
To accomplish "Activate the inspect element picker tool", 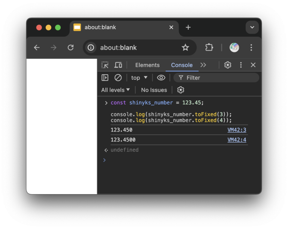I will pos(105,65).
